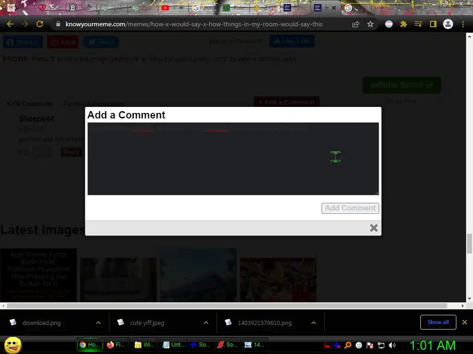Switch to Chrome taskbar button
Image resolution: width=473 pixels, height=354 pixels.
[90, 345]
